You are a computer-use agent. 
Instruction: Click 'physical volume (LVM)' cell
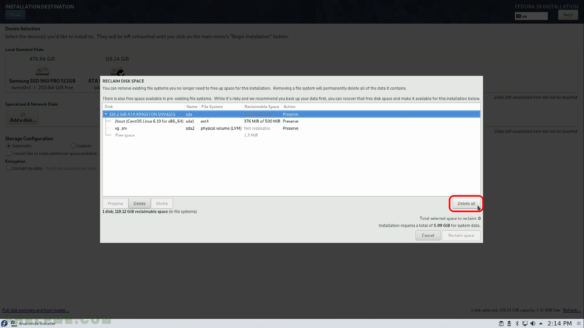[221, 128]
